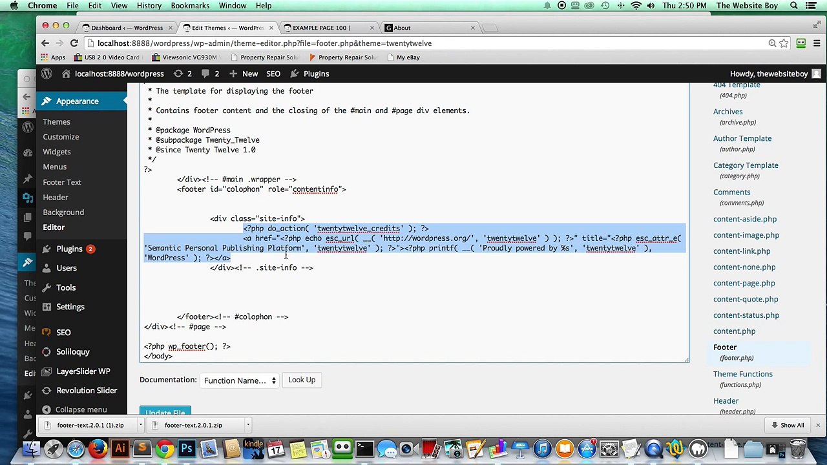
Task: Open the new tab button
Action: (490, 28)
